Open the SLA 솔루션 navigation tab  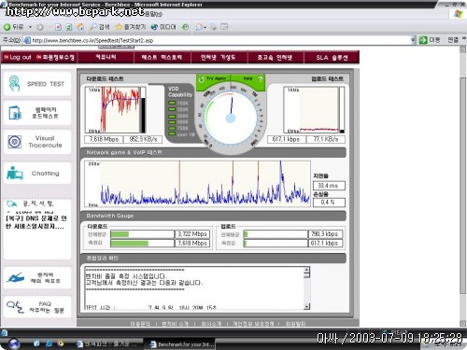[x=332, y=57]
